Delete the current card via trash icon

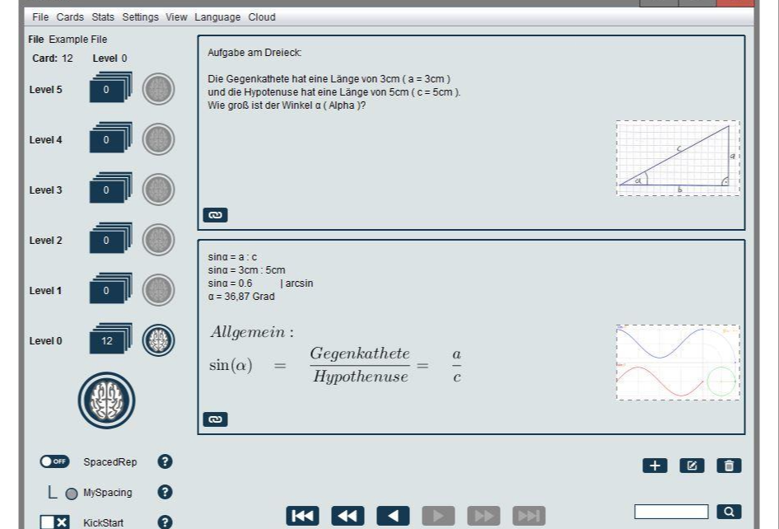tap(730, 465)
